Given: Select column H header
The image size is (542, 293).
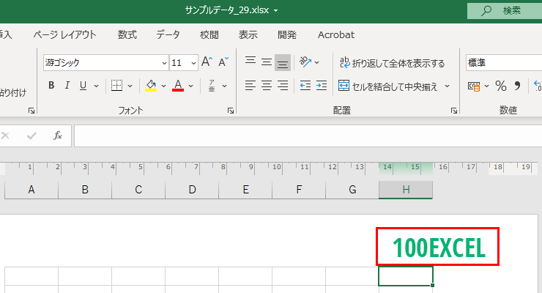Looking at the screenshot, I should tap(406, 190).
